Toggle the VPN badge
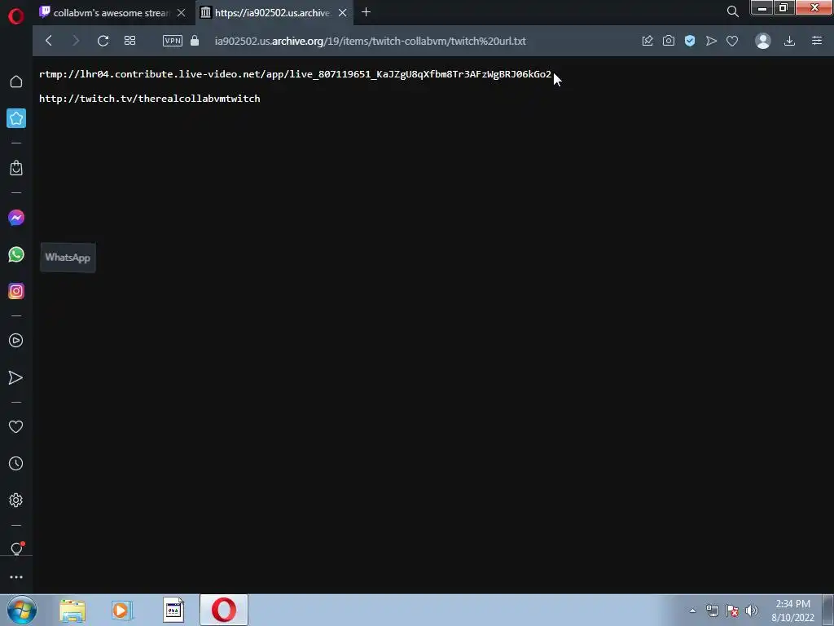Image resolution: width=834 pixels, height=626 pixels. pyautogui.click(x=173, y=41)
